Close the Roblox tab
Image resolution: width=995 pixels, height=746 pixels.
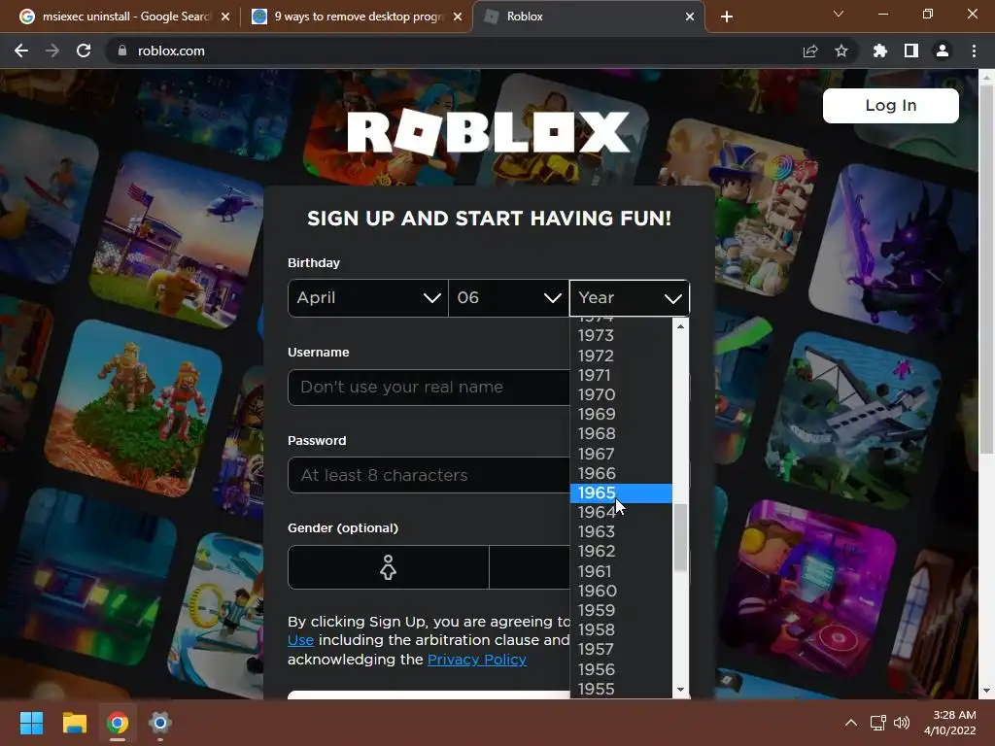tap(690, 17)
